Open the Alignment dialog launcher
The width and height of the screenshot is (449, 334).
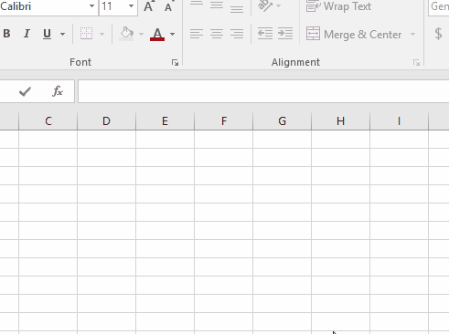[x=416, y=63]
